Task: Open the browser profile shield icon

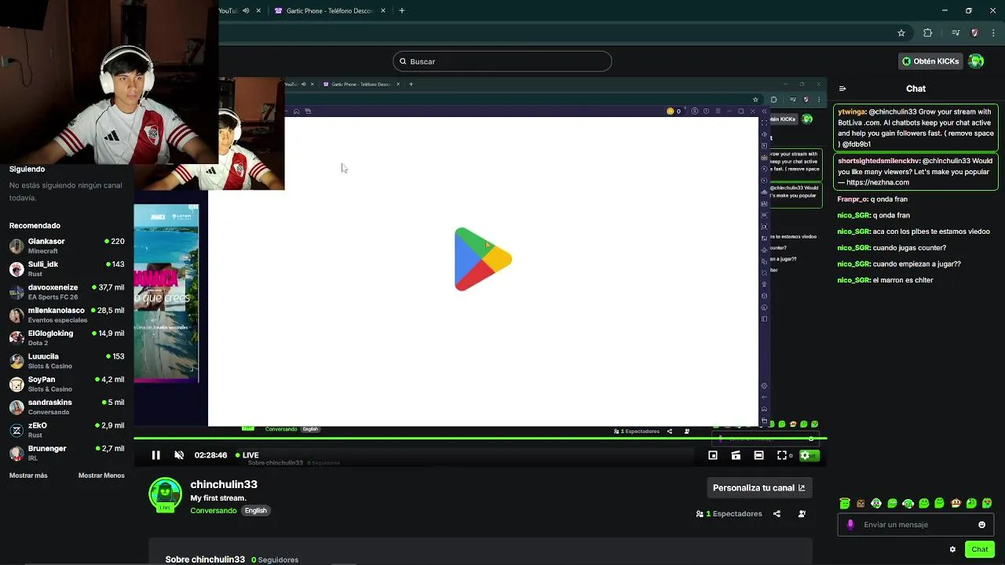Action: click(x=974, y=33)
